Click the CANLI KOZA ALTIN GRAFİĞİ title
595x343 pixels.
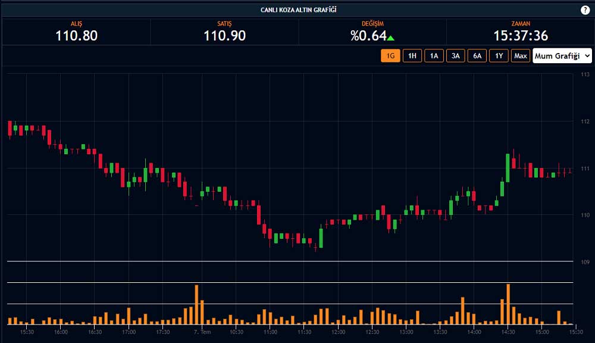pos(298,10)
